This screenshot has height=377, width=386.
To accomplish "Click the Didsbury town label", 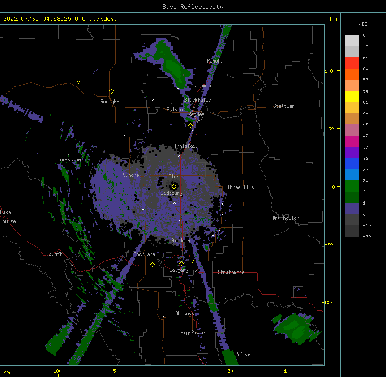I will click(x=172, y=193).
